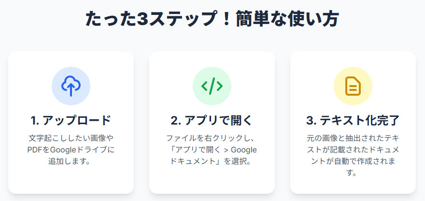
Task: Click the "元の画像と抽出されたテキ" description line
Action: [353, 138]
